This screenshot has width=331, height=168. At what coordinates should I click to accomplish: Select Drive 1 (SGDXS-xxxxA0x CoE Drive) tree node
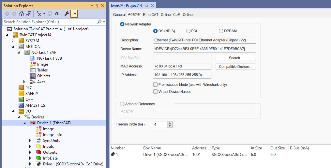coord(73,164)
